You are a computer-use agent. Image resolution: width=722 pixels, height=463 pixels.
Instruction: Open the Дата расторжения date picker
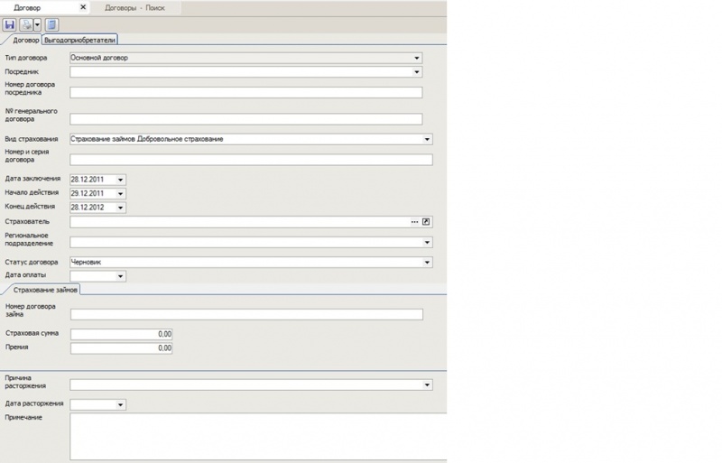tap(120, 405)
